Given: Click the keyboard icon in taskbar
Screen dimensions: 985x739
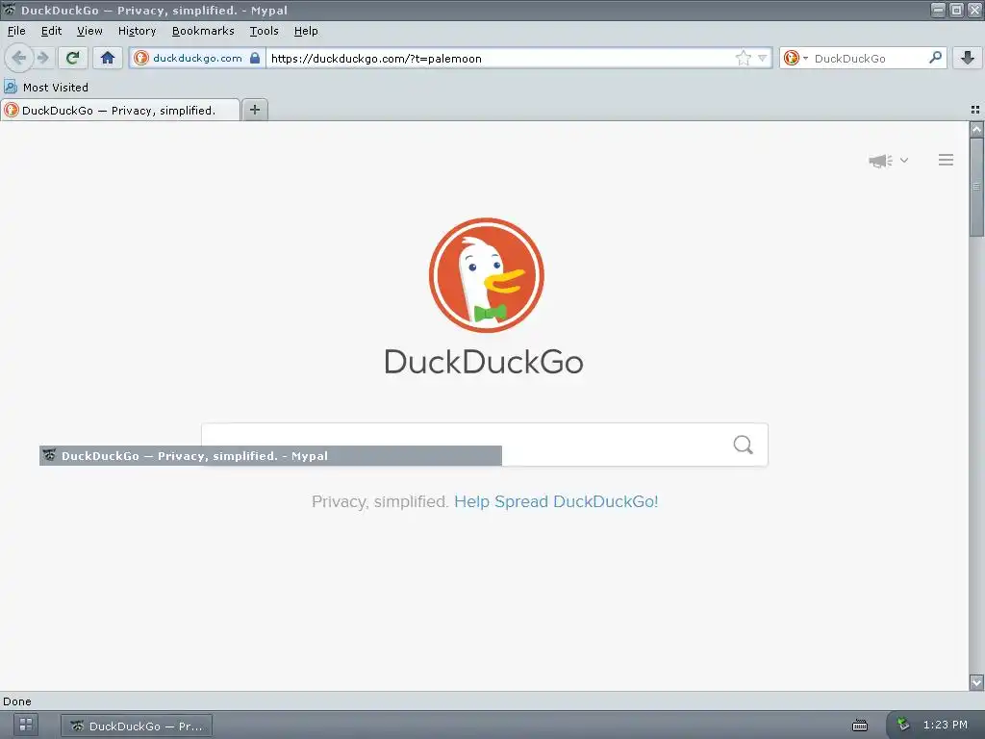Looking at the screenshot, I should click(859, 726).
